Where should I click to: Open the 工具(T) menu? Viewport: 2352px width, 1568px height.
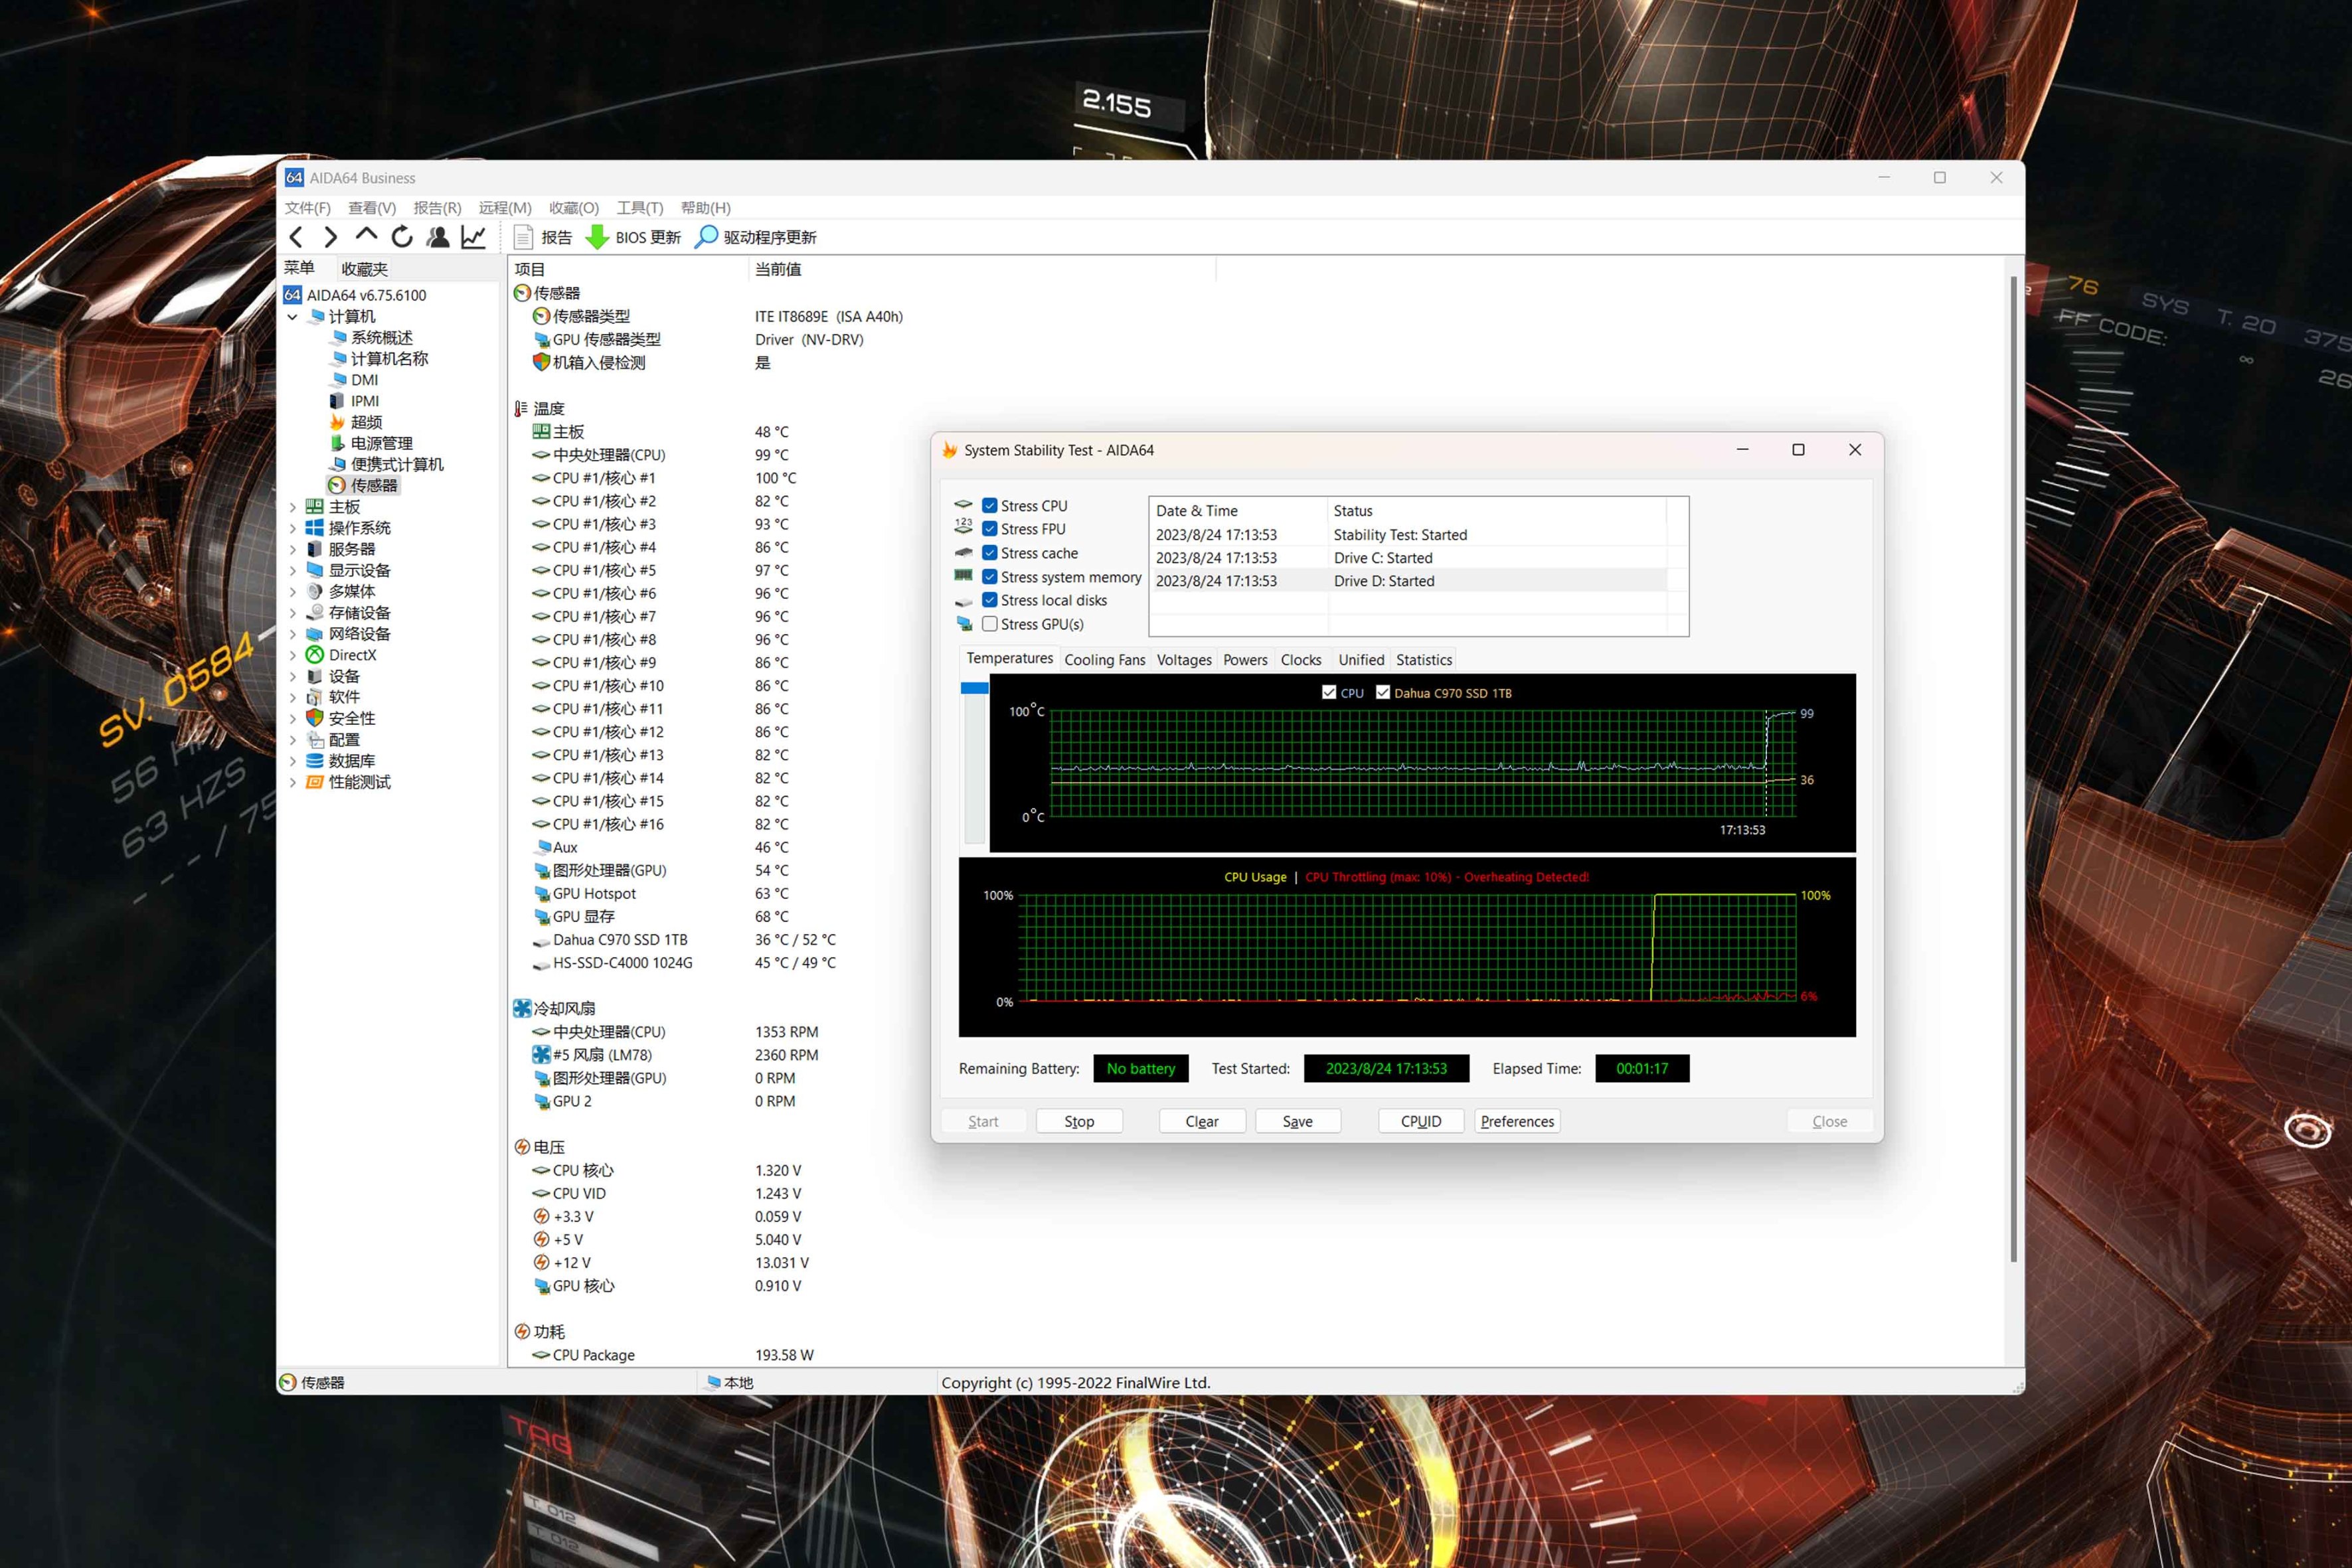pyautogui.click(x=639, y=208)
